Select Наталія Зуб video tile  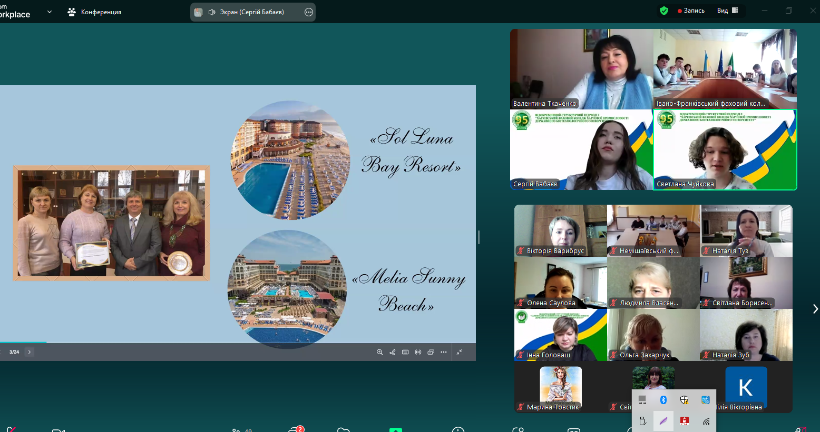click(x=746, y=335)
